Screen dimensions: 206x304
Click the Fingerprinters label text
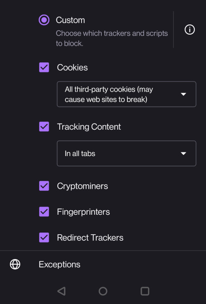pos(83,212)
